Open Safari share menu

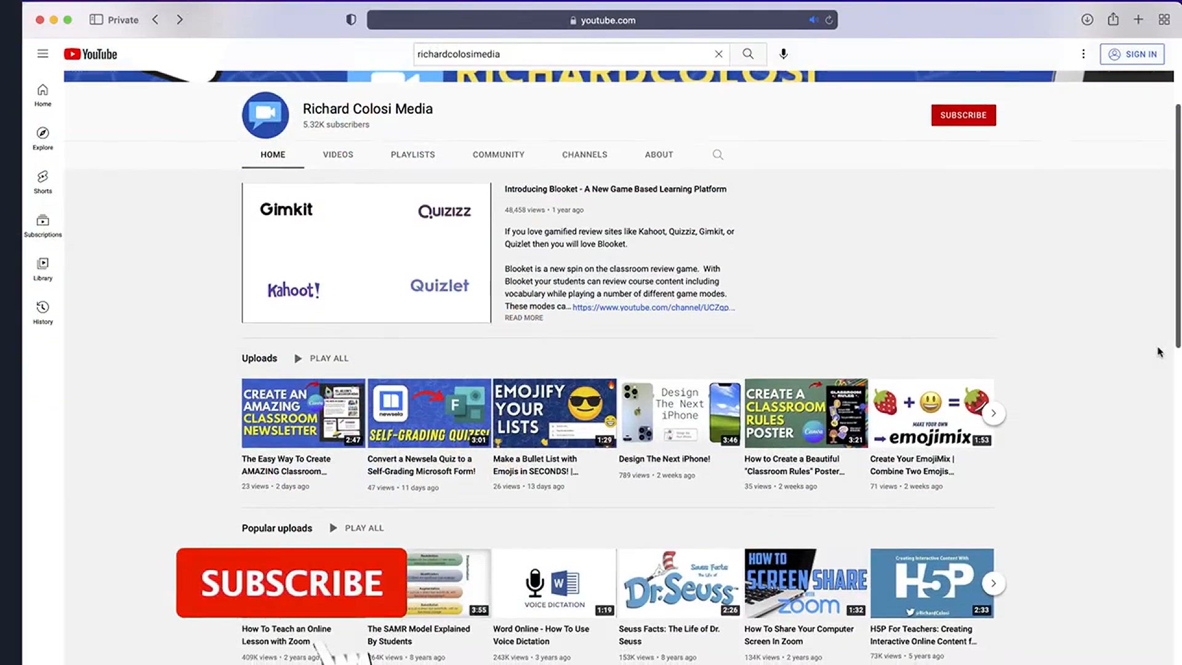[1113, 19]
